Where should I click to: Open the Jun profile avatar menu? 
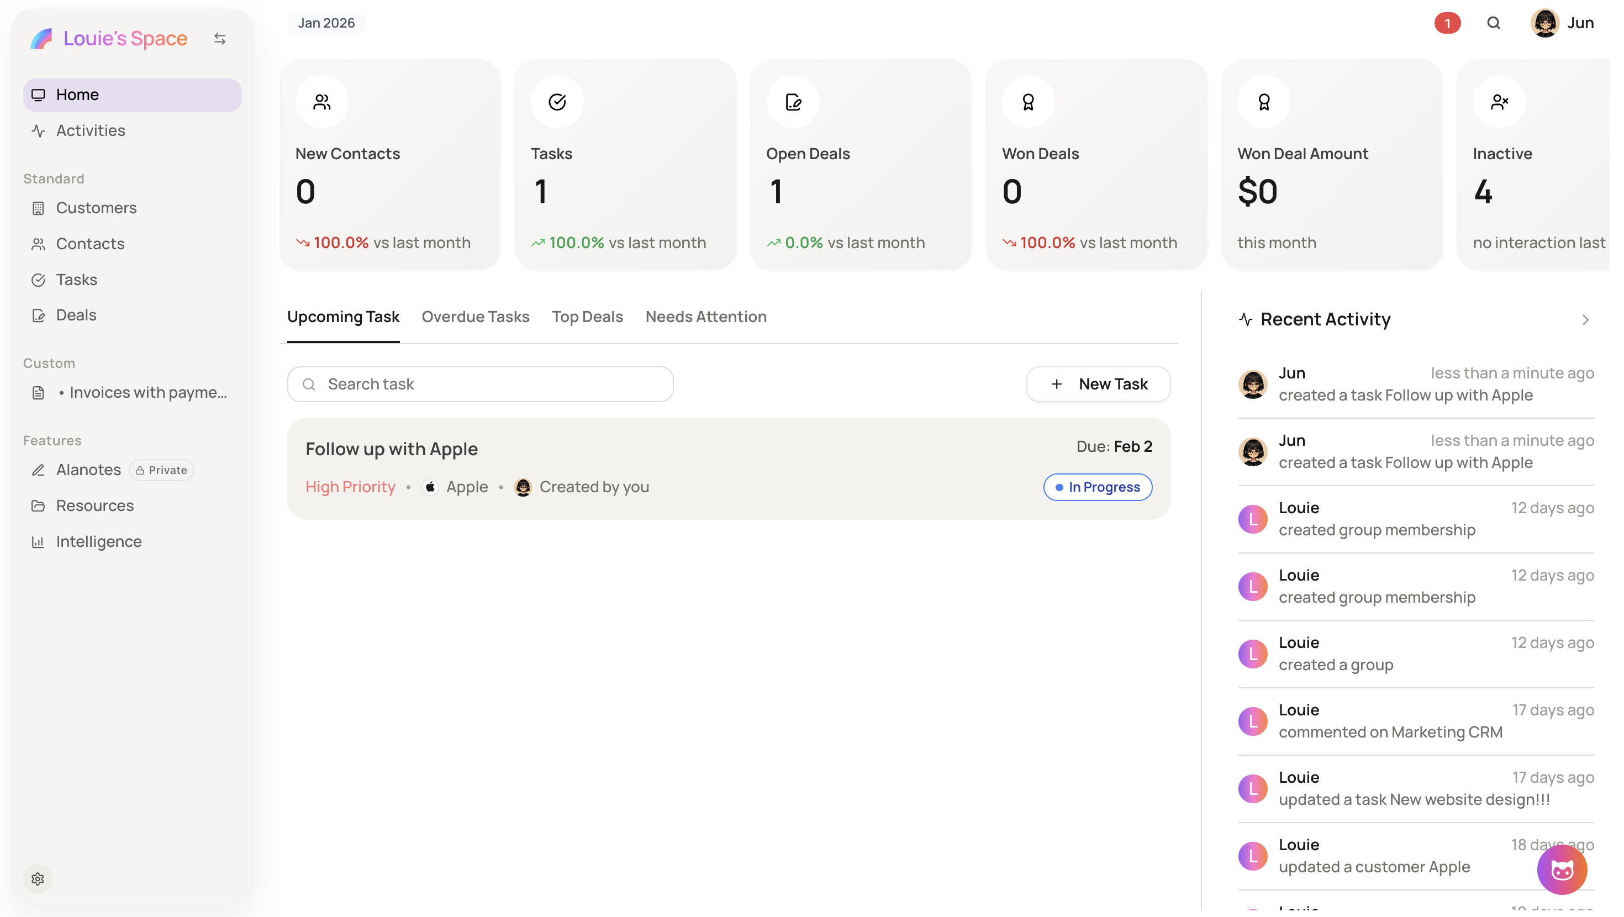(1544, 23)
